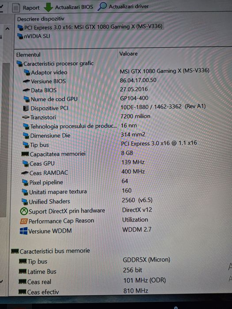Select the value DirectX v12
This screenshot has height=309, width=232.
click(137, 210)
